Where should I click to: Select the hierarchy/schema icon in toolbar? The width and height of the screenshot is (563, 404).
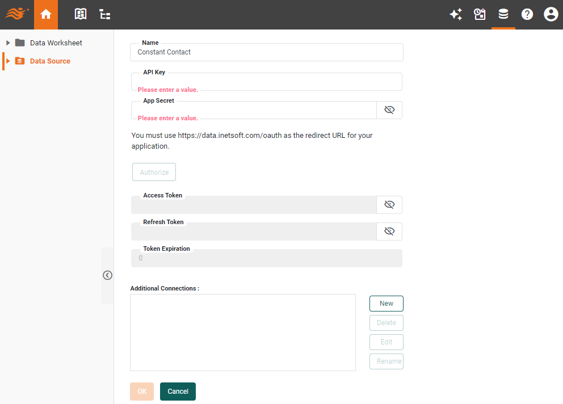click(x=104, y=14)
